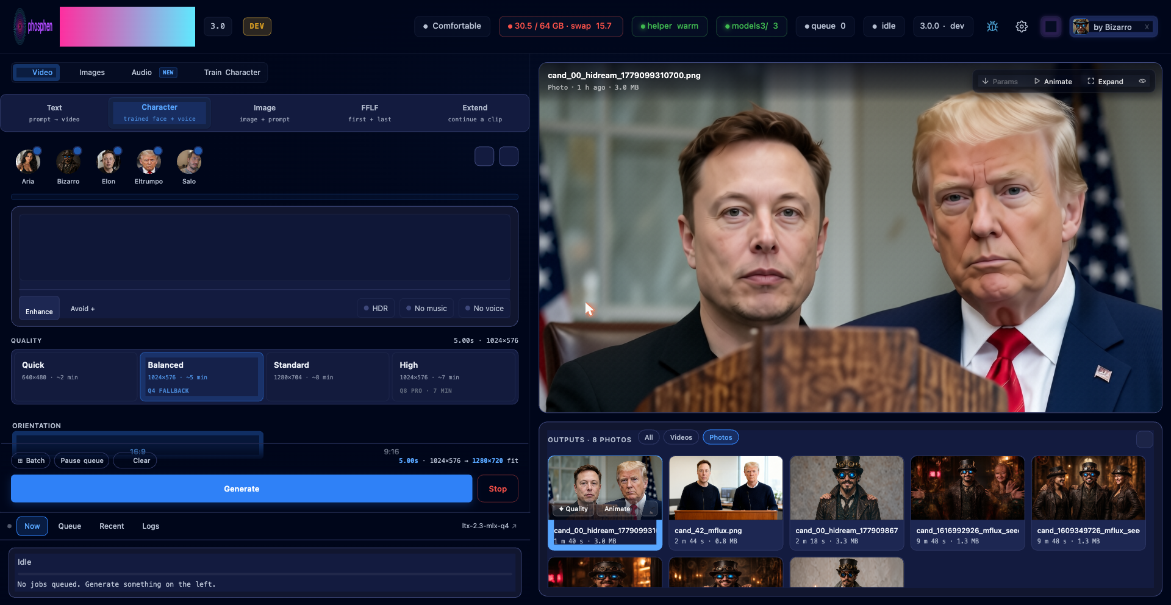Close the 'by Bizarro' chip with X
This screenshot has height=605, width=1171.
[1147, 27]
